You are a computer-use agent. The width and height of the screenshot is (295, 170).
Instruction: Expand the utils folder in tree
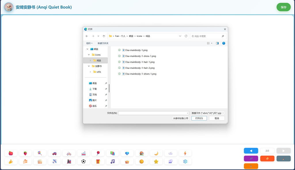pos(90,72)
